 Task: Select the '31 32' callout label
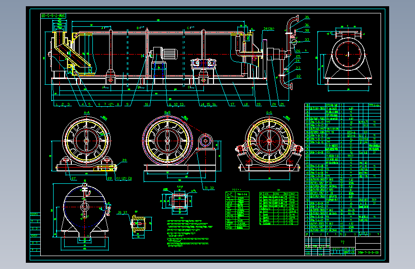[209, 188]
